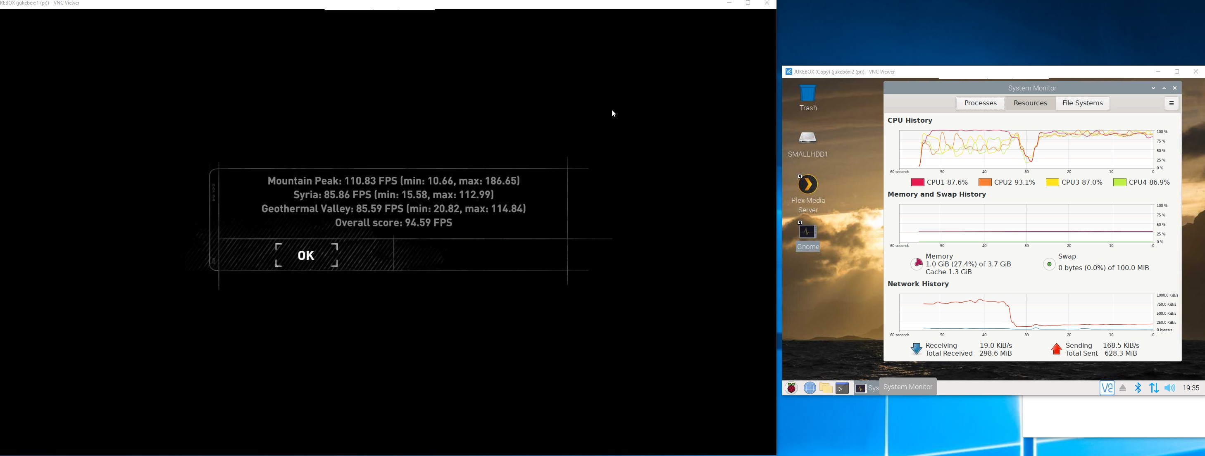
Task: Open the terminal from the taskbar
Action: pos(843,388)
